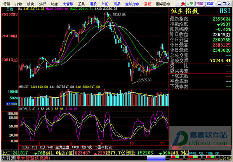Click the 上证 index label in status bar
Viewport: 233px width, 162px height.
[x=6, y=153]
